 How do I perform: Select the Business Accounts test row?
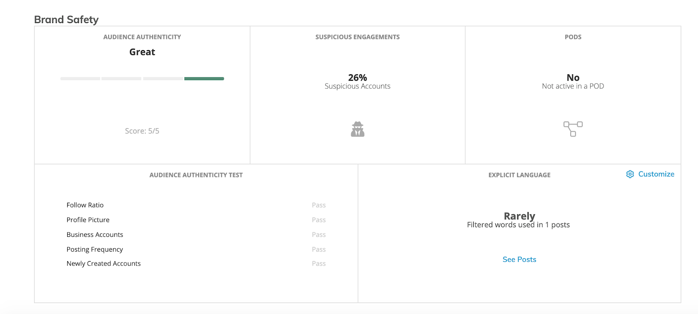pos(196,235)
